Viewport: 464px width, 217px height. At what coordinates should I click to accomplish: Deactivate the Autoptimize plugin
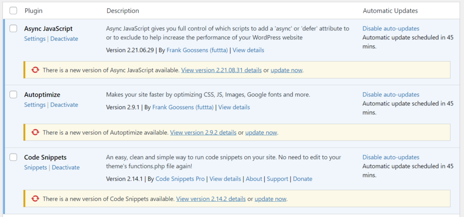(x=64, y=105)
